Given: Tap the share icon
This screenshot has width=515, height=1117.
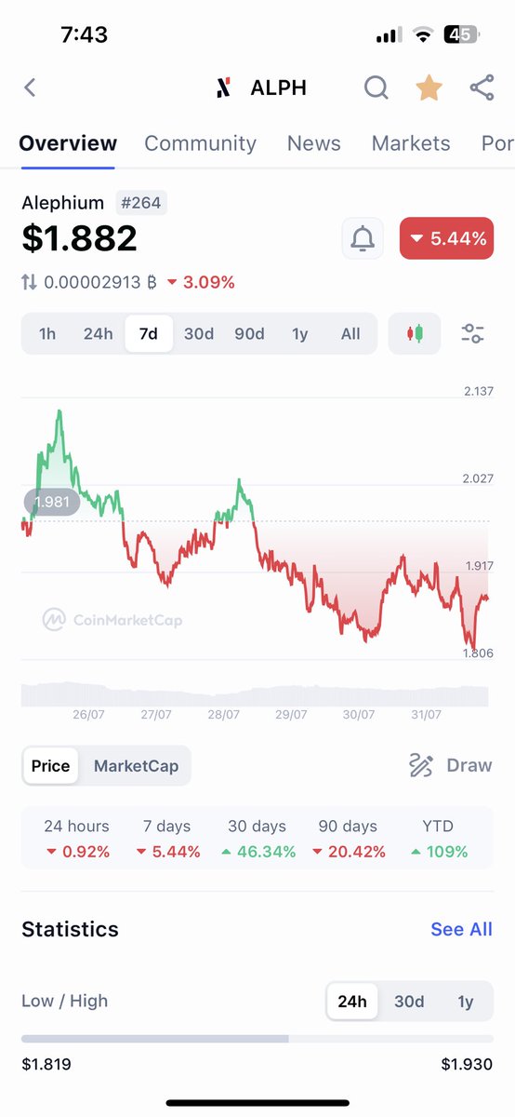Looking at the screenshot, I should [482, 87].
